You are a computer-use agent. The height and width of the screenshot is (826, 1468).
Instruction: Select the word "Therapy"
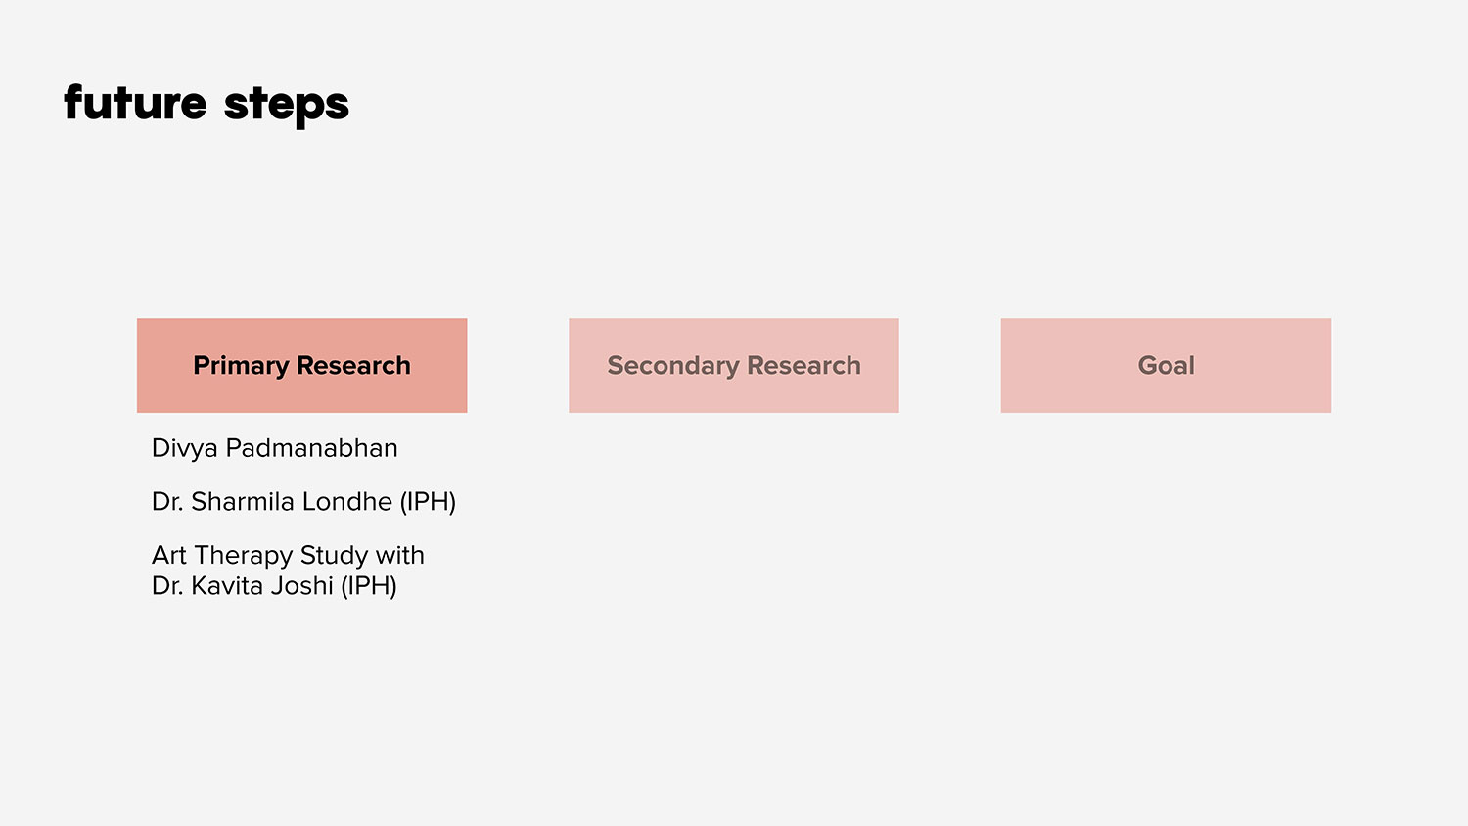[x=243, y=556]
